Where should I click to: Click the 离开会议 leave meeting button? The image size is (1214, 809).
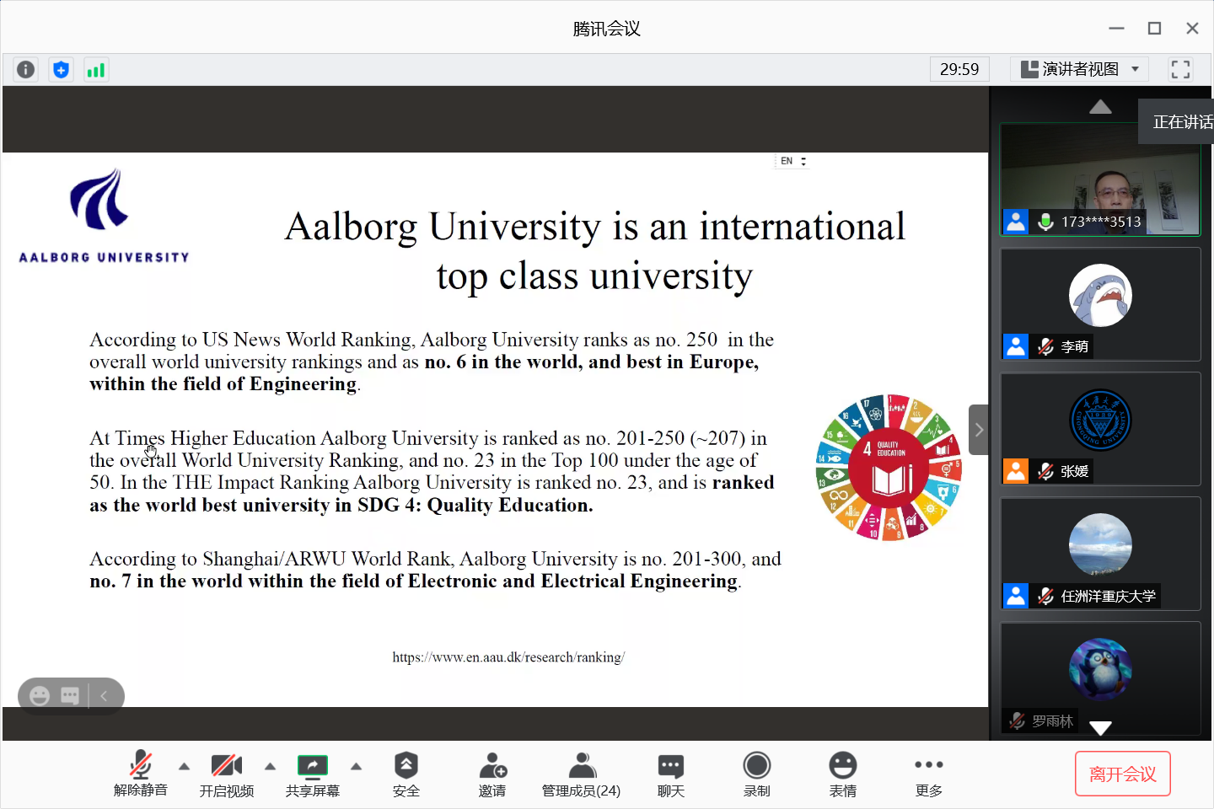point(1122,774)
